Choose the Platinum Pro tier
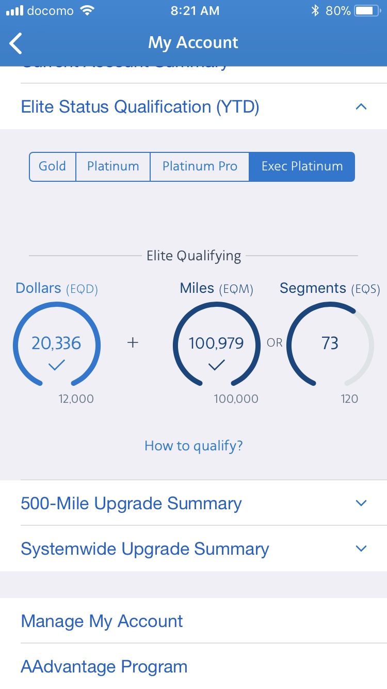This screenshot has height=689, width=387. [x=200, y=166]
